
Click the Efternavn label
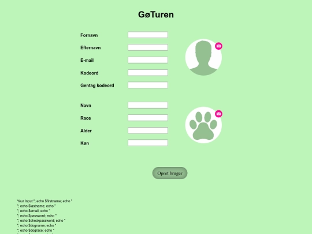click(x=91, y=48)
